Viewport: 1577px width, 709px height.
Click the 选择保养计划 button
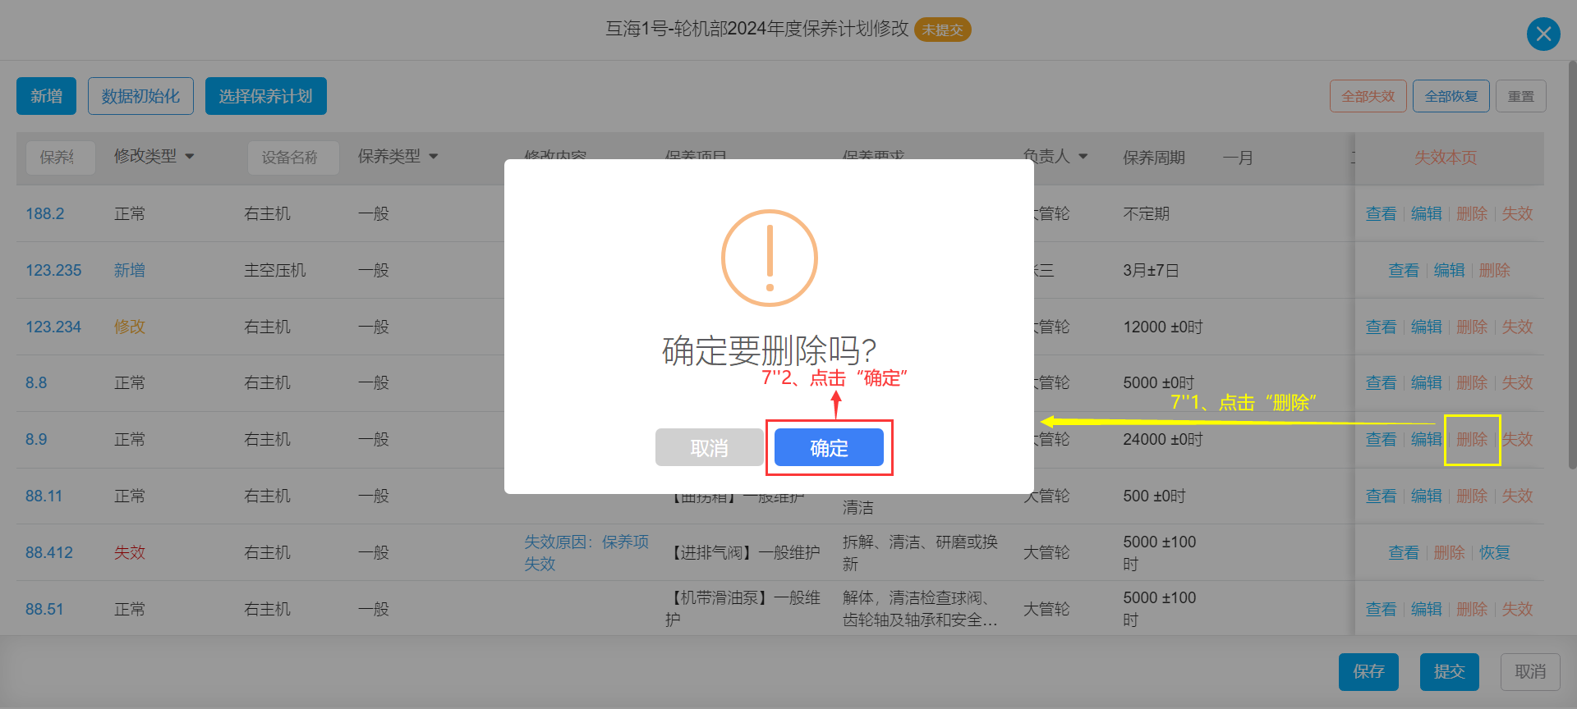click(x=265, y=96)
